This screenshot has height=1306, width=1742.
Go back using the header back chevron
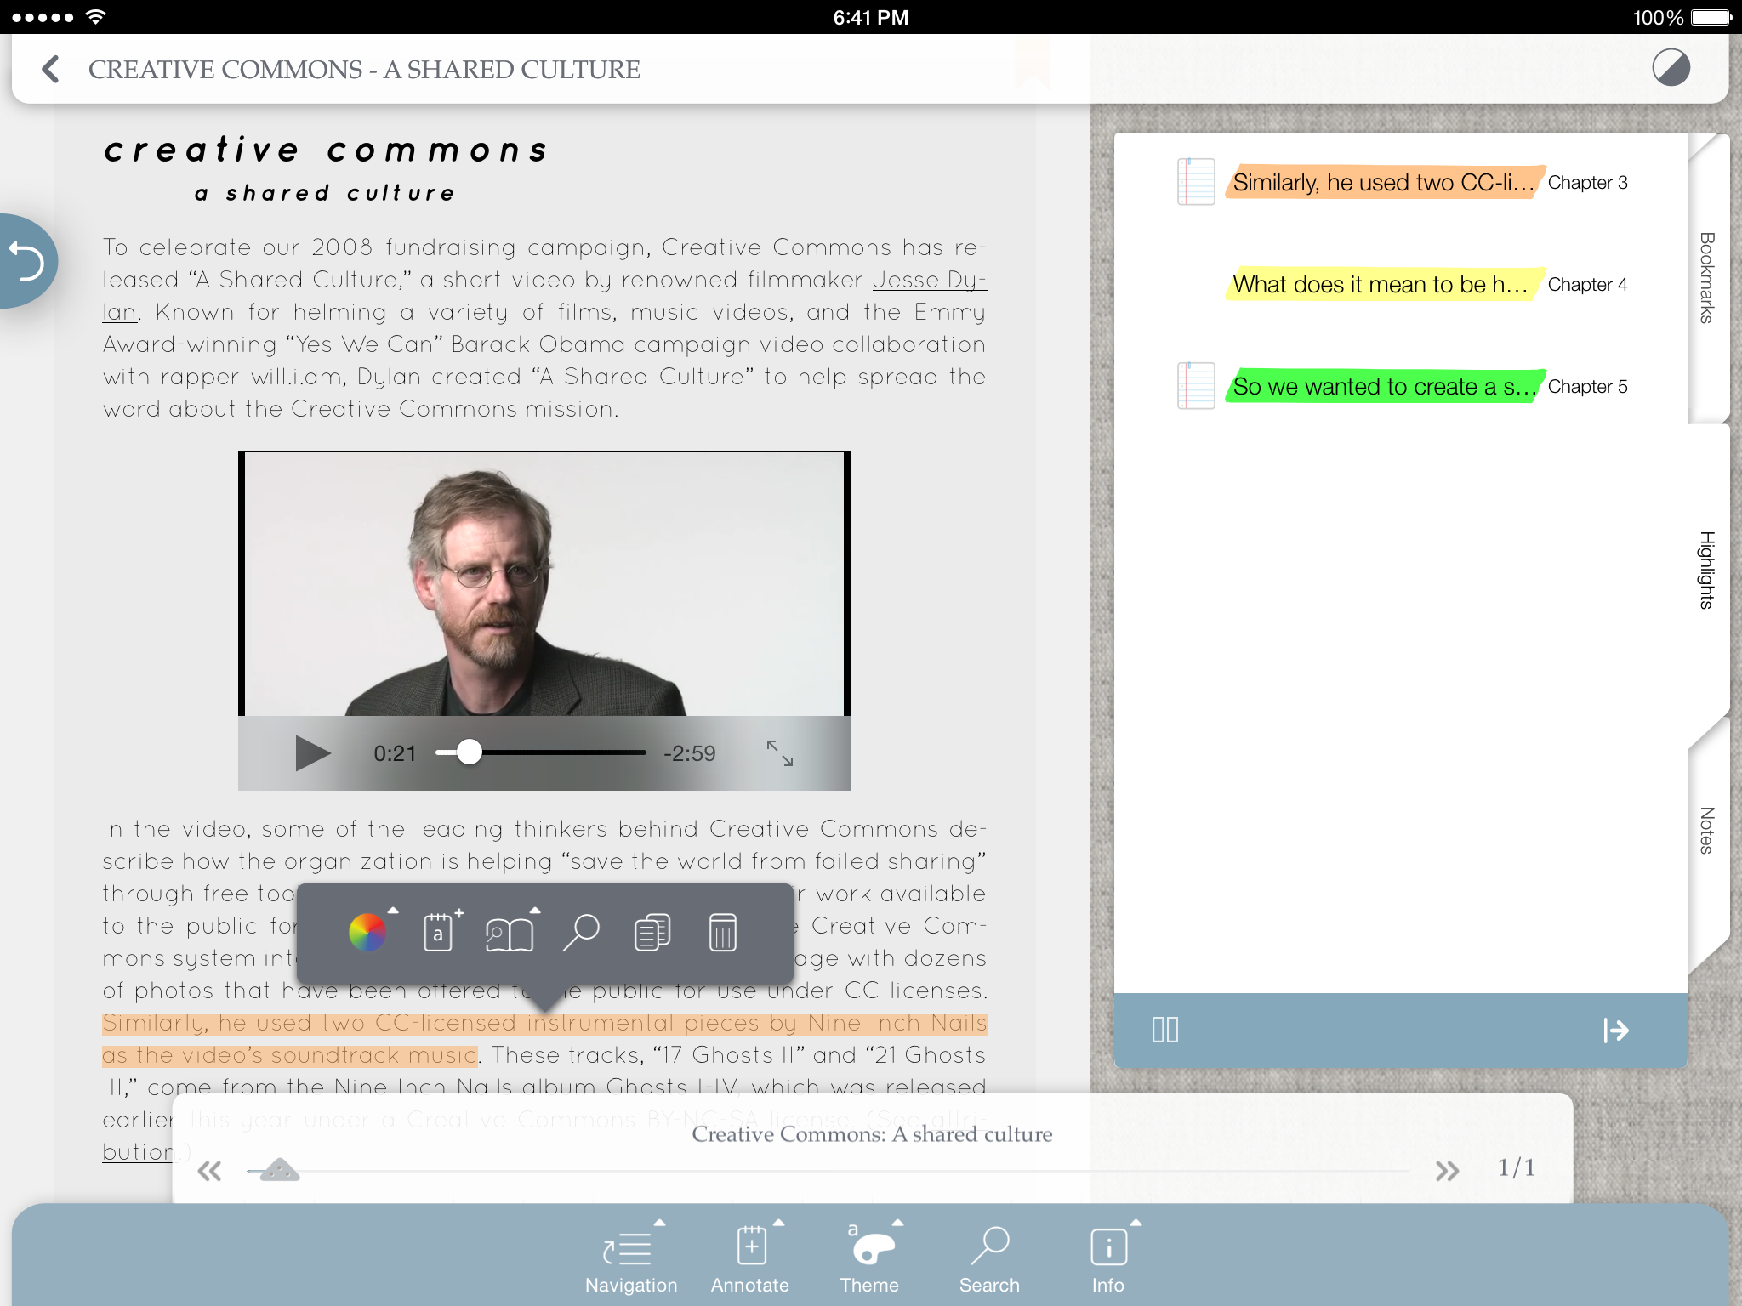coord(51,69)
